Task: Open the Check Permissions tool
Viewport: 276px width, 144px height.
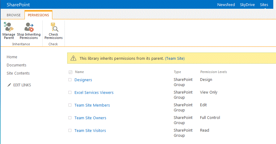Action: tap(54, 31)
